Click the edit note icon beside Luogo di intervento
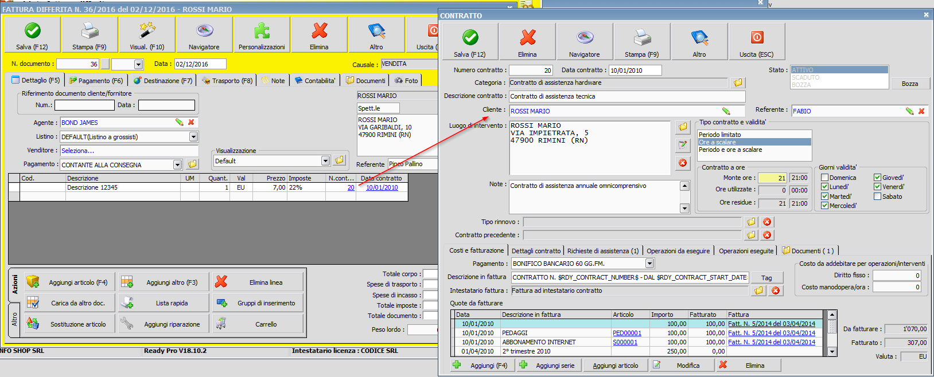The width and height of the screenshot is (934, 377). 683,145
